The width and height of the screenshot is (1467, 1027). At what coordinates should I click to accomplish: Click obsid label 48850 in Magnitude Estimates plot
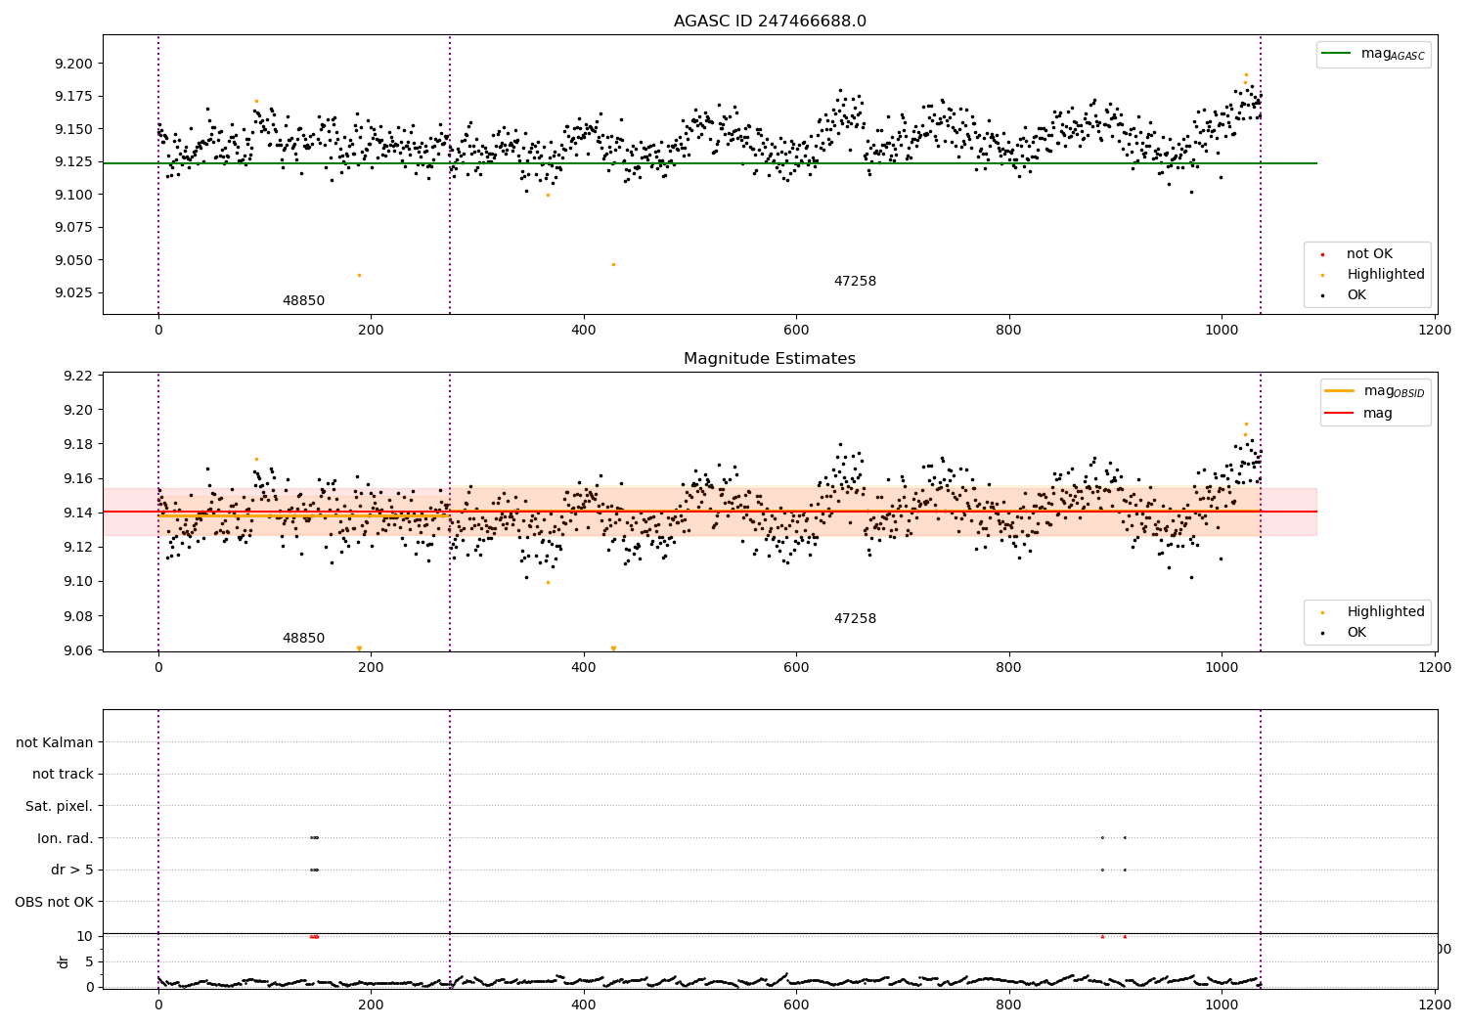tap(303, 639)
